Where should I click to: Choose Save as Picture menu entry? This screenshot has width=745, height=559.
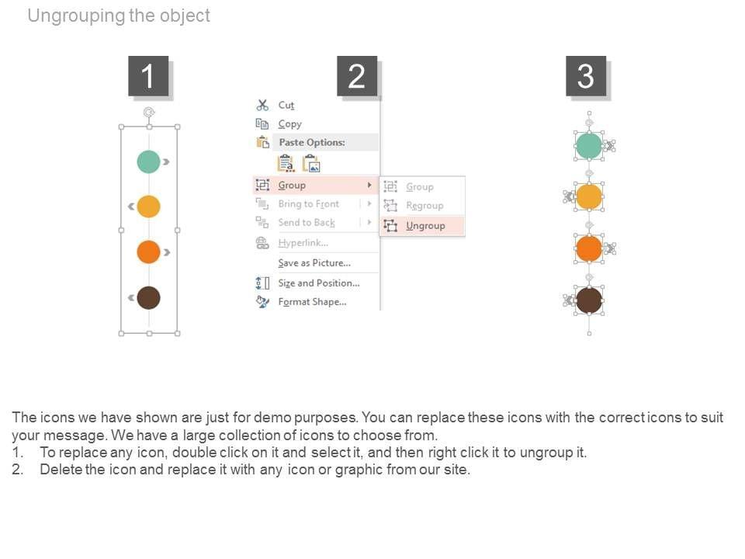314,263
